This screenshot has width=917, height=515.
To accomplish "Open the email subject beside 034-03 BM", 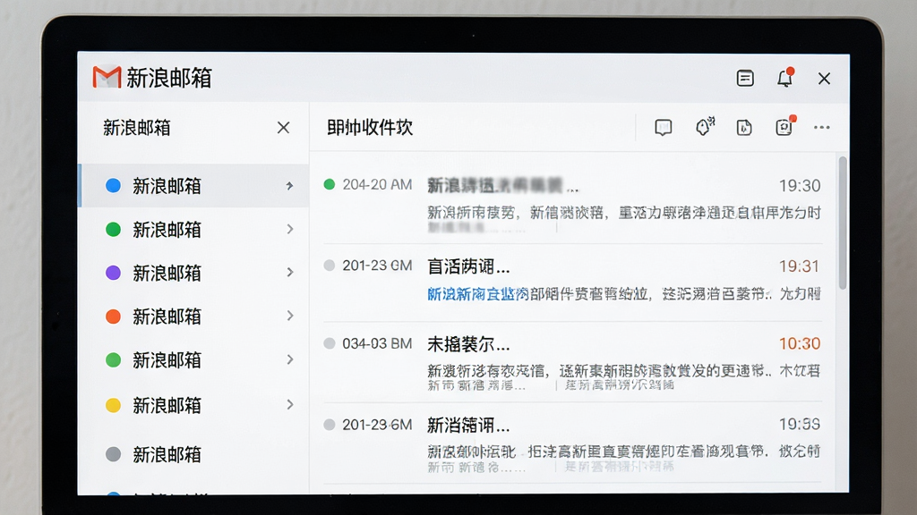I will coord(468,344).
